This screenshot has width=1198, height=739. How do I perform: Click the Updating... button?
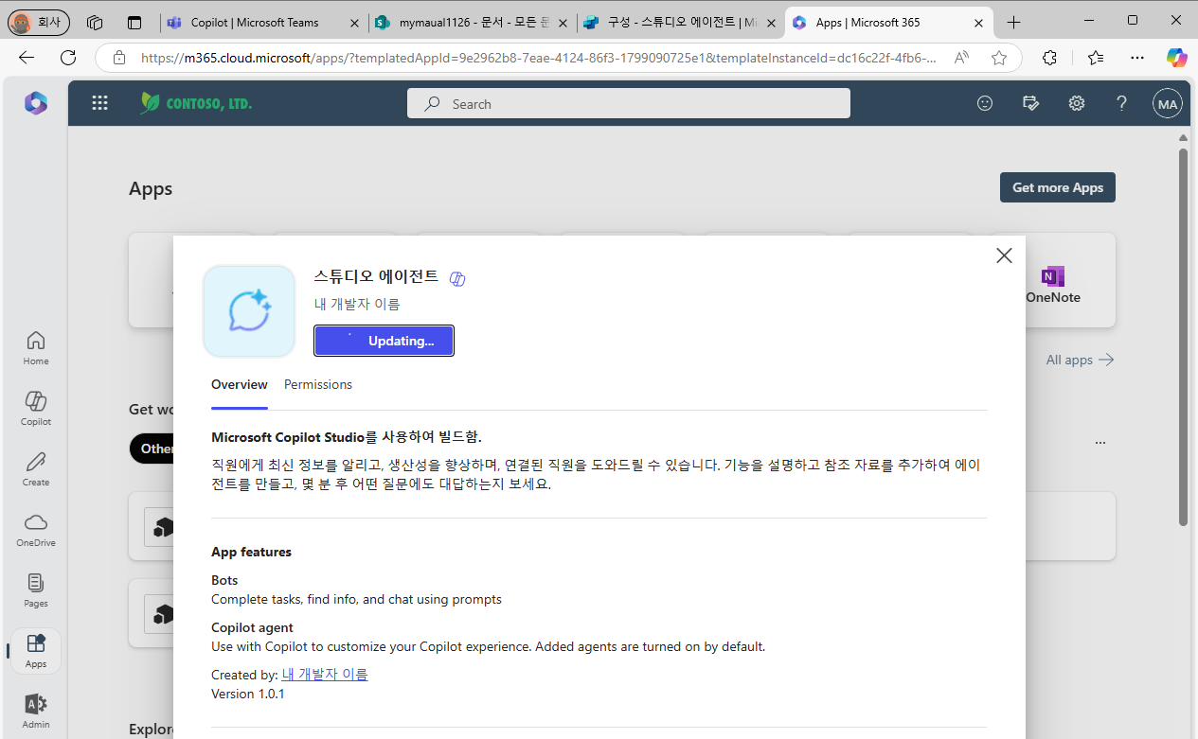pyautogui.click(x=384, y=341)
